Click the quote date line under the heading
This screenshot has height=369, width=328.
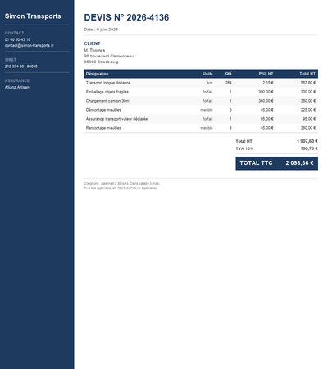101,30
